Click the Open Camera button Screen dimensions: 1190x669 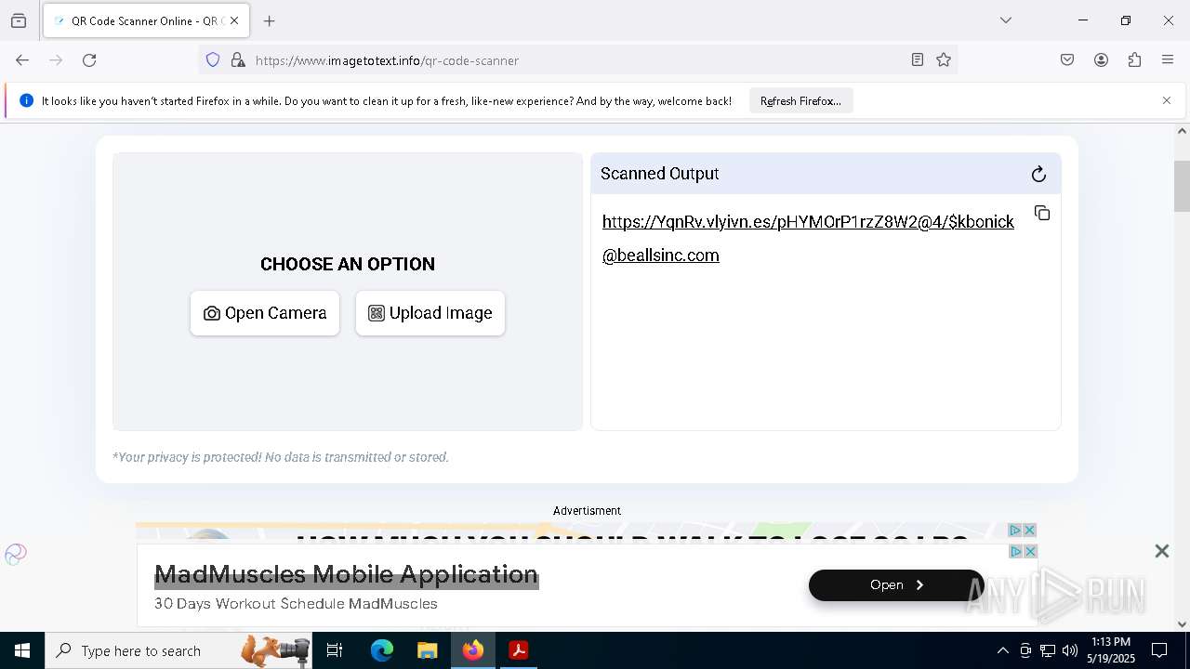[x=265, y=313]
